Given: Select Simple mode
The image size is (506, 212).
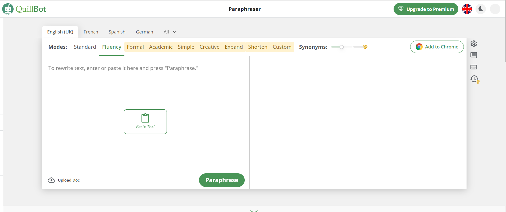Looking at the screenshot, I should [186, 47].
